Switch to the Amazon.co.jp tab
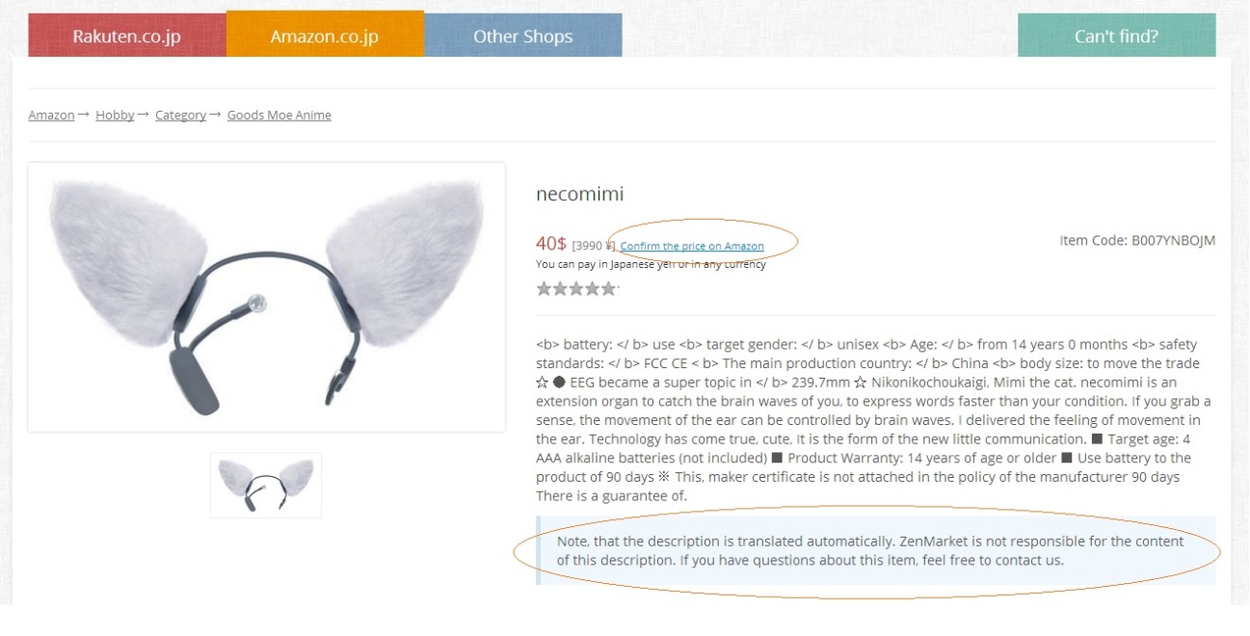The height and width of the screenshot is (636, 1250). (325, 35)
